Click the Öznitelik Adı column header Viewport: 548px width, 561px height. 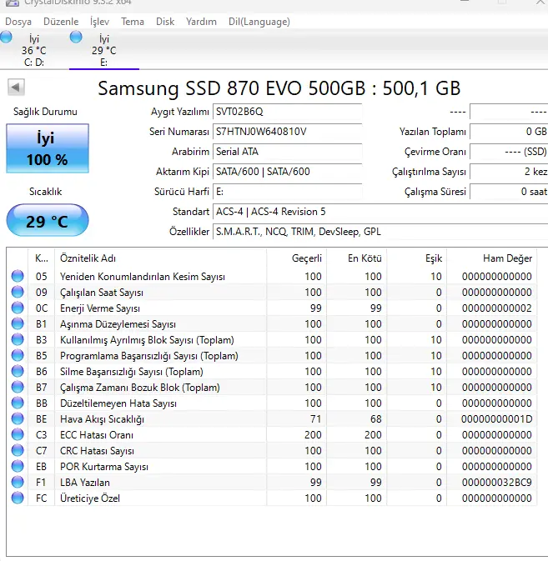160,258
